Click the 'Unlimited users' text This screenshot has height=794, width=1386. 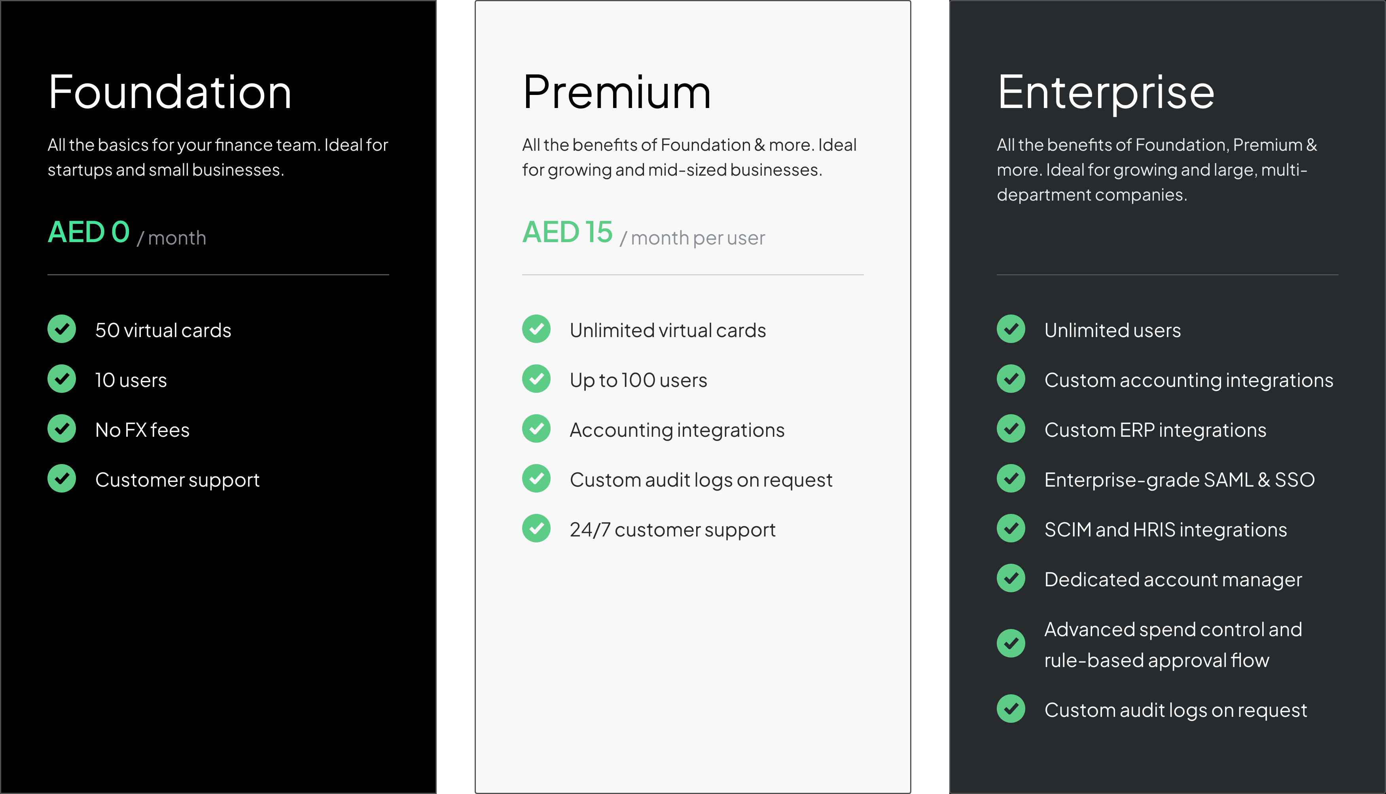point(1113,330)
